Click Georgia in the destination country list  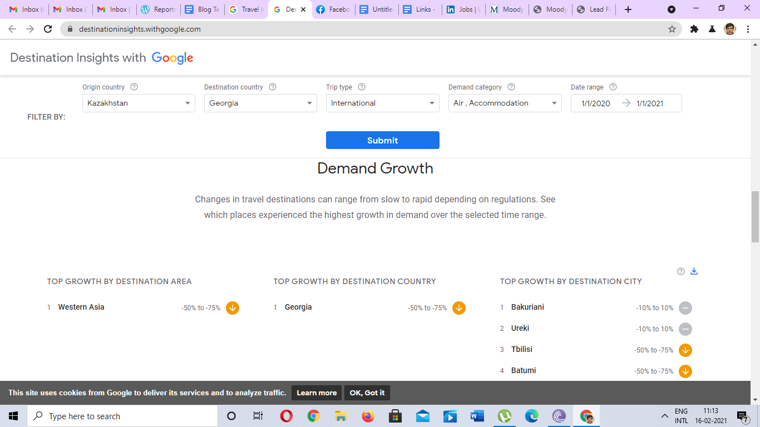[298, 307]
